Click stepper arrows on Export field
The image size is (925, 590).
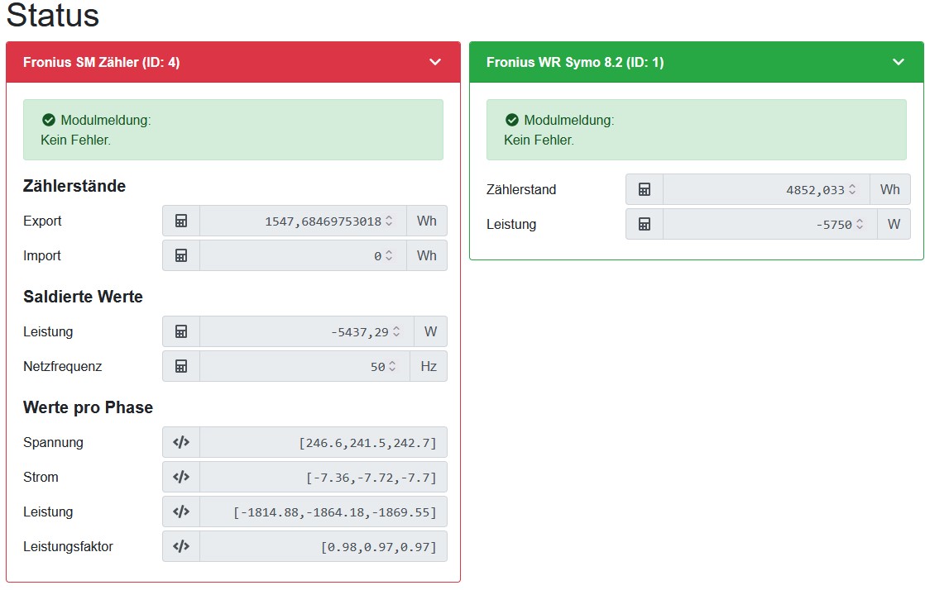[x=390, y=221]
